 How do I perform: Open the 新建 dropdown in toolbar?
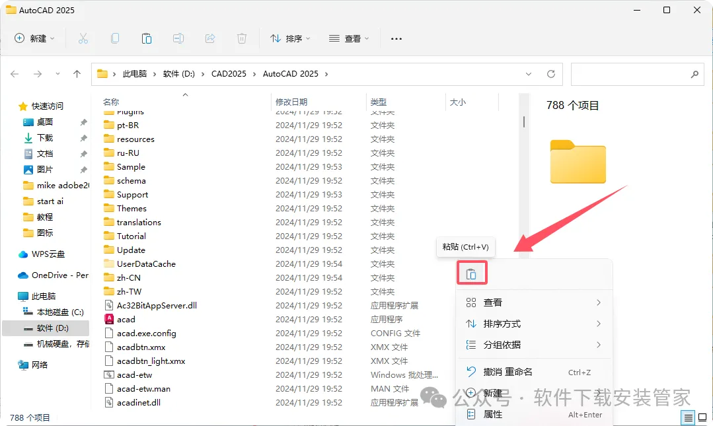click(34, 39)
